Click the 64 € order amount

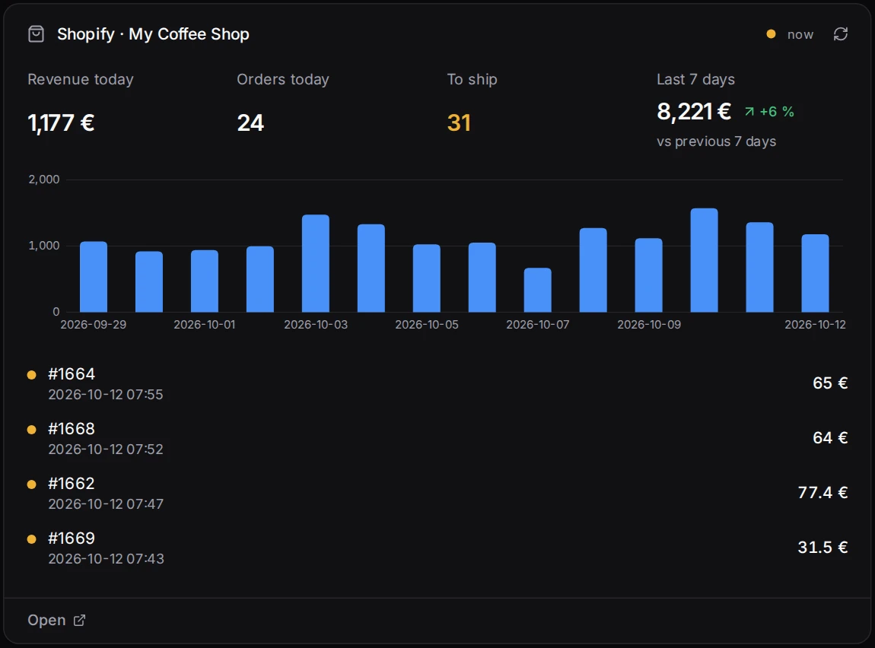pyautogui.click(x=830, y=438)
